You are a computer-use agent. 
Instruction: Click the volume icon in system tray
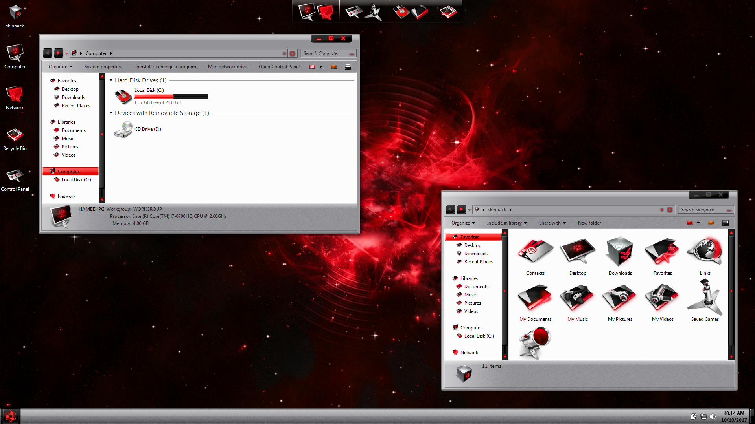click(713, 417)
